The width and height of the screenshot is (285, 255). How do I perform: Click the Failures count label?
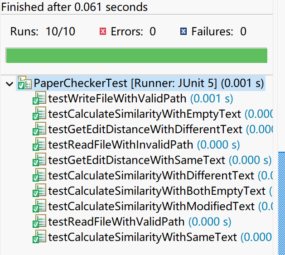[x=219, y=31]
